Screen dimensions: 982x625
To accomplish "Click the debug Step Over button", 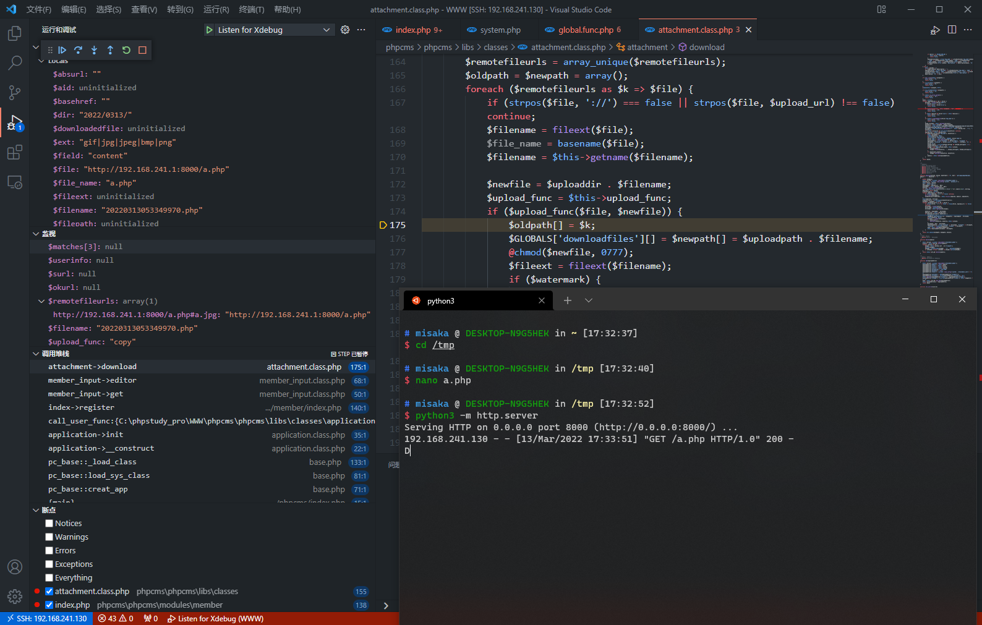I will pyautogui.click(x=78, y=50).
